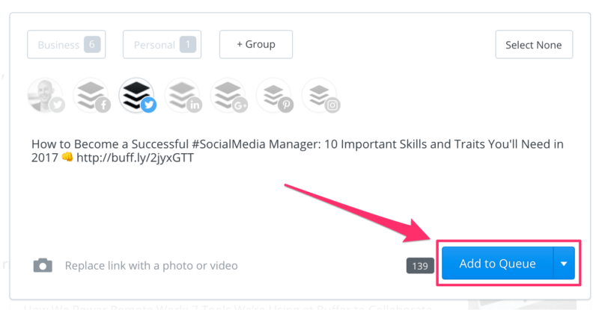This screenshot has height=310, width=599.
Task: Select the Instagram profile avatar
Action: coord(320,96)
